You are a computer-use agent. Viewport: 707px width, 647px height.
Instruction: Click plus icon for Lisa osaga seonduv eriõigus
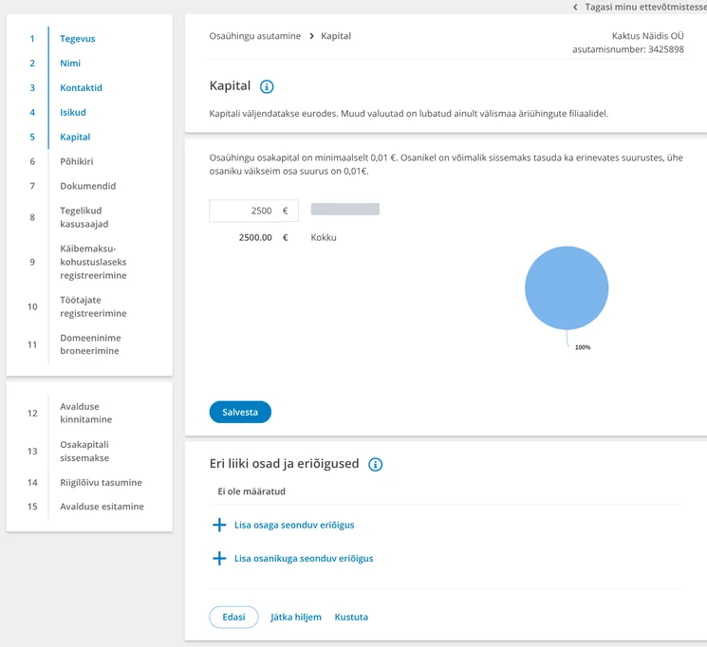click(x=219, y=525)
